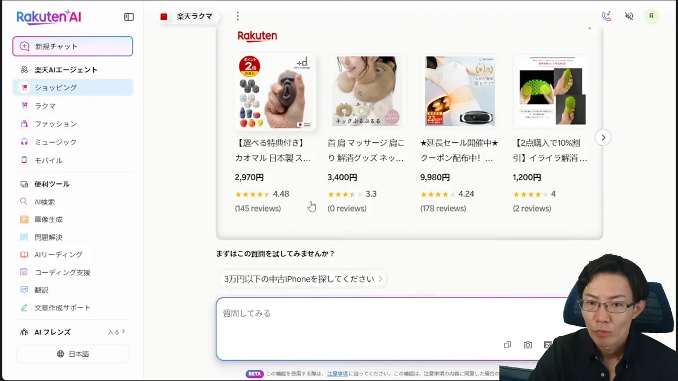
Task: Open the ★延長セール開催中★ product title
Action: tap(459, 151)
